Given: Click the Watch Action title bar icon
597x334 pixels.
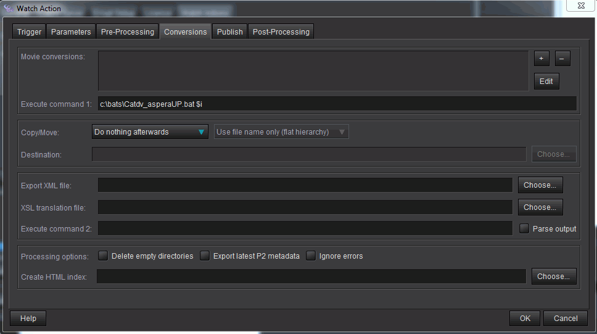Looking at the screenshot, I should pyautogui.click(x=9, y=8).
